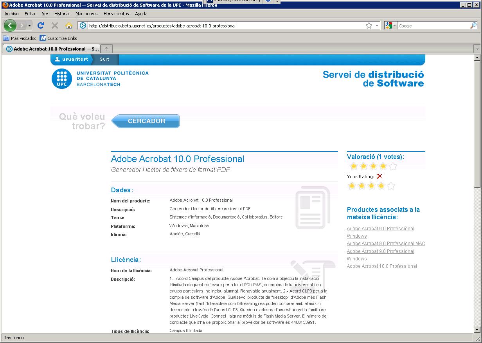
Task: Click the page scrollbar up arrow
Action: [x=477, y=58]
